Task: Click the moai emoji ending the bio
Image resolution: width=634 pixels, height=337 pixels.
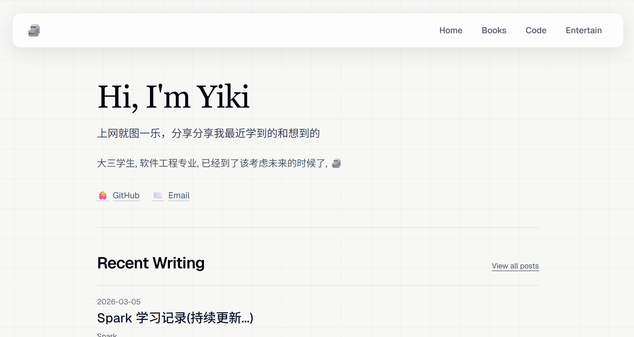Action: [336, 163]
